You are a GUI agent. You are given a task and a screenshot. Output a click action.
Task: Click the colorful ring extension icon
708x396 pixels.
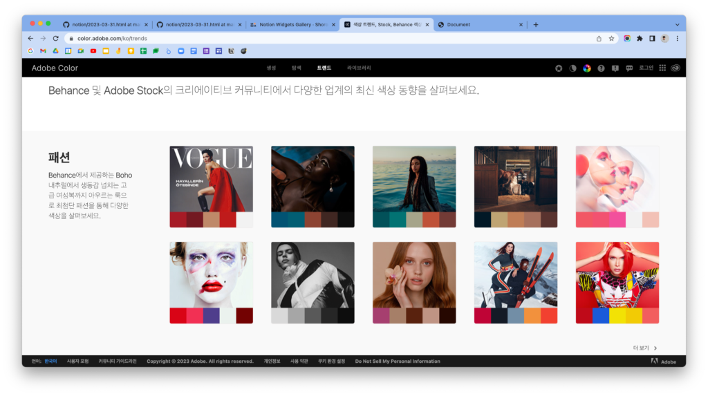pyautogui.click(x=627, y=39)
